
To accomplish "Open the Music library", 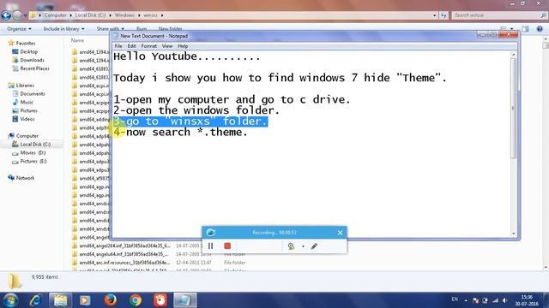I will point(27,103).
